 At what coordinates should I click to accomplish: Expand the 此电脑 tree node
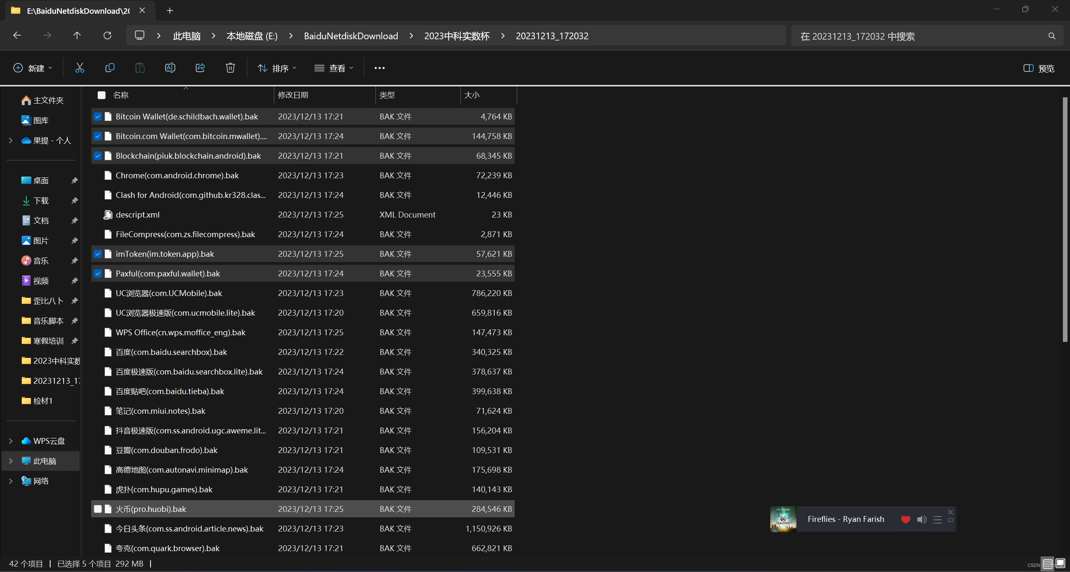tap(11, 461)
